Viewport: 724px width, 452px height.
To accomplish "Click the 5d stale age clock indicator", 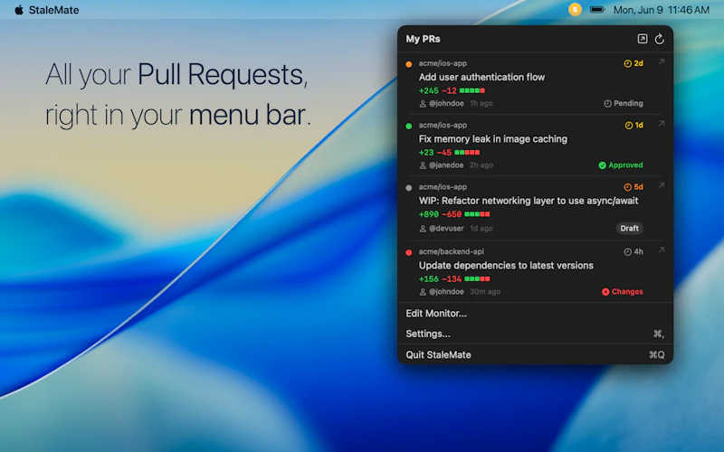I will (x=633, y=187).
